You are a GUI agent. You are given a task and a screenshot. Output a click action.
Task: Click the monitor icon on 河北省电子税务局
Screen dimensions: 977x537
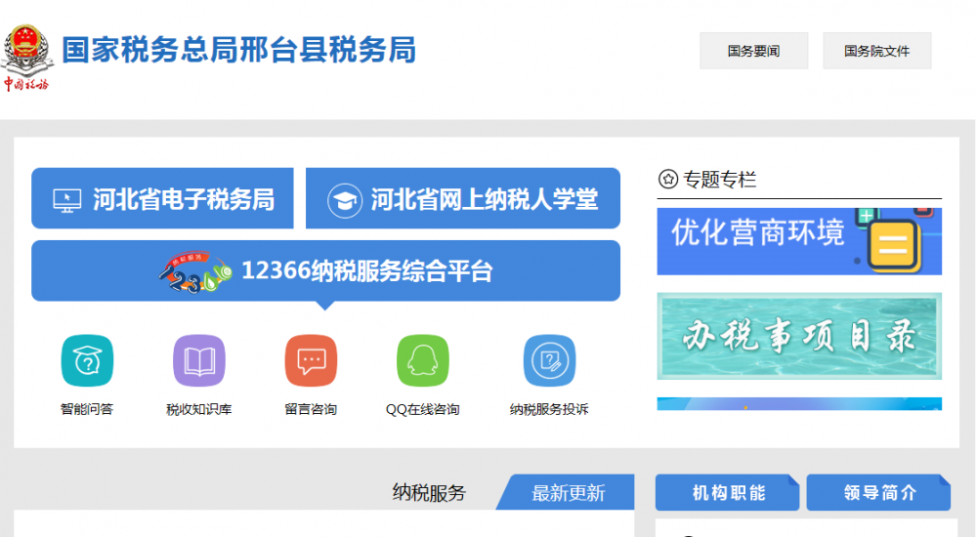[67, 199]
